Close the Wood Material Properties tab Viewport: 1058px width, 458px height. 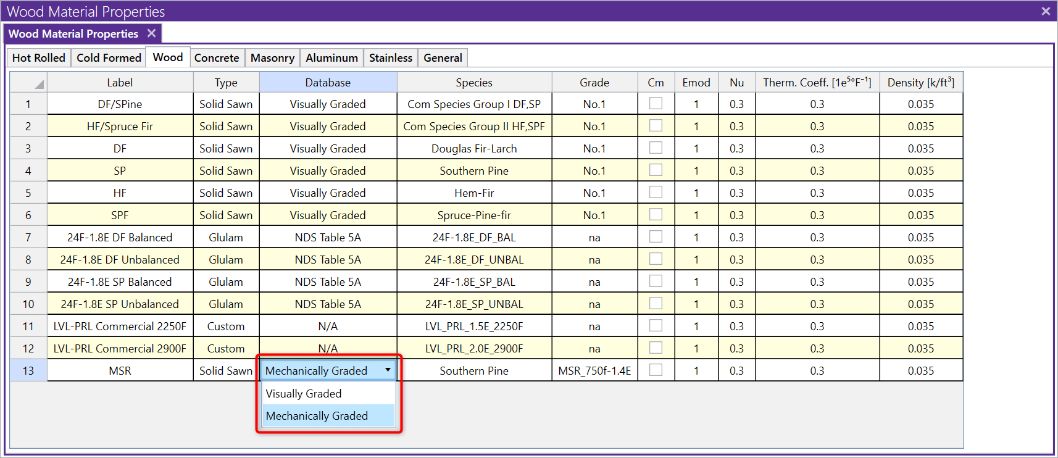(151, 33)
